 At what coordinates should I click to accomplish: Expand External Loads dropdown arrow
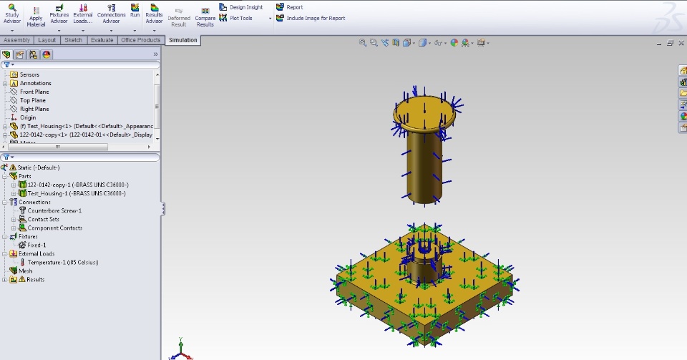[83, 31]
